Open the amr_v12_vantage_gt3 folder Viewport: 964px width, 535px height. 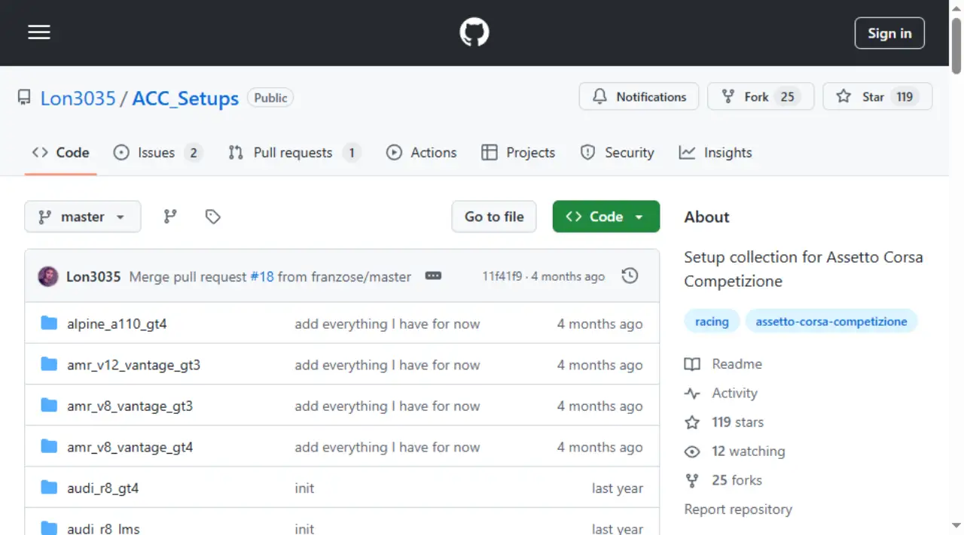pos(133,366)
